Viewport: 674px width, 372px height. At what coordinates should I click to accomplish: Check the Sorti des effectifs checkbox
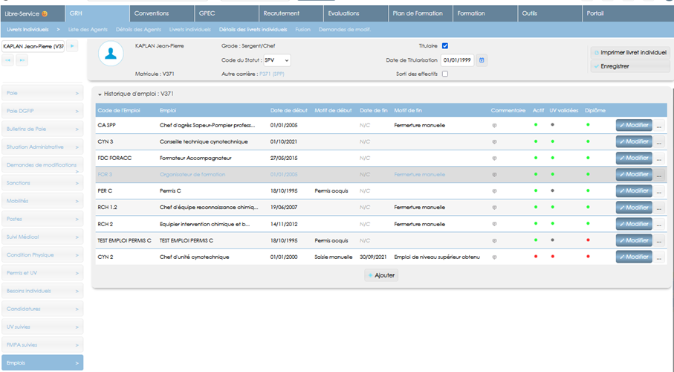coord(445,74)
